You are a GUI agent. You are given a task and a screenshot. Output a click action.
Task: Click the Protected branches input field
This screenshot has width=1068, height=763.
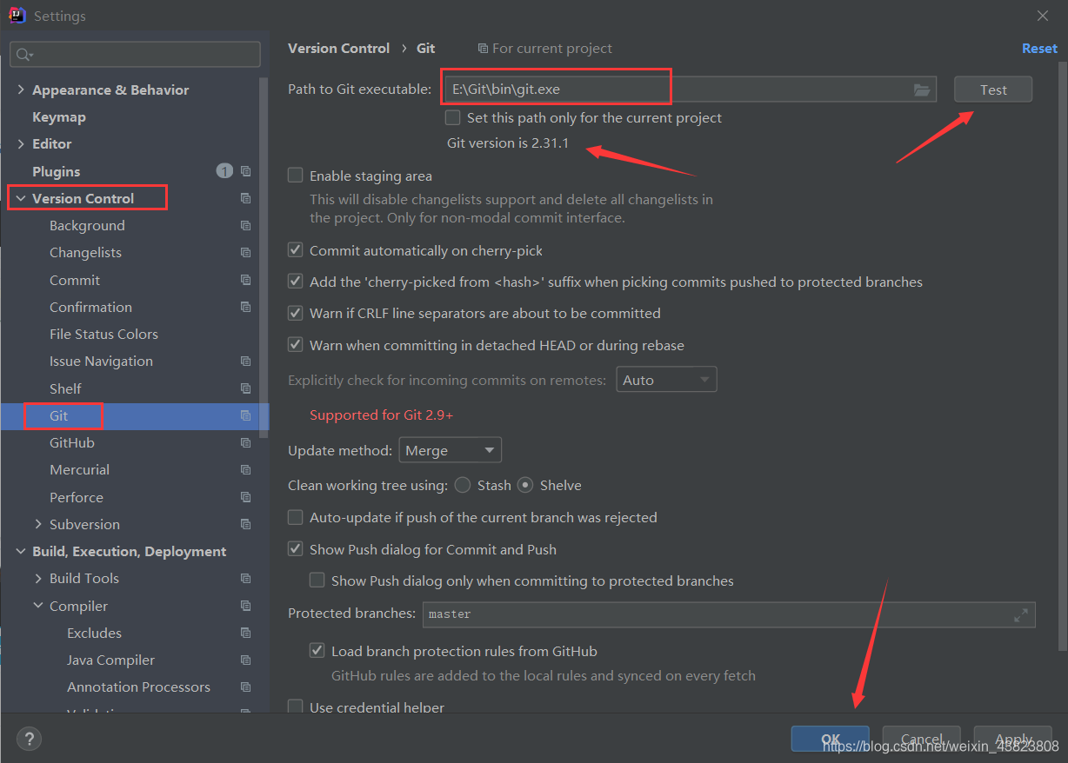point(729,614)
